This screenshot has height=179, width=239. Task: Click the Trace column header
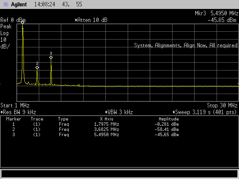point(37,119)
